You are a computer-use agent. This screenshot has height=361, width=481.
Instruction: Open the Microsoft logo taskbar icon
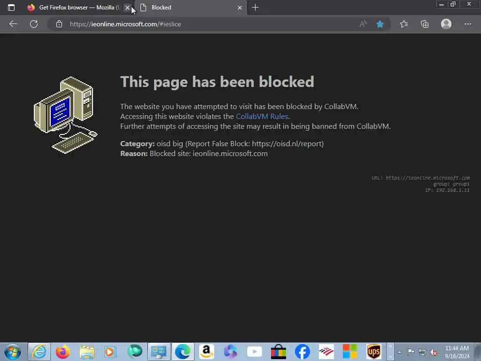pos(349,352)
